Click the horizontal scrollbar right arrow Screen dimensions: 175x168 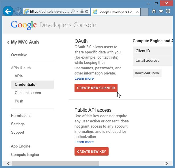point(166,164)
